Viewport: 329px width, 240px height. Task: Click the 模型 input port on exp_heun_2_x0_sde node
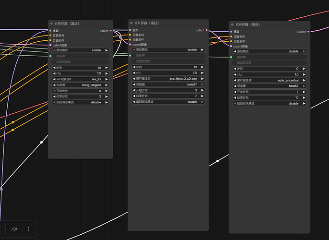130,30
